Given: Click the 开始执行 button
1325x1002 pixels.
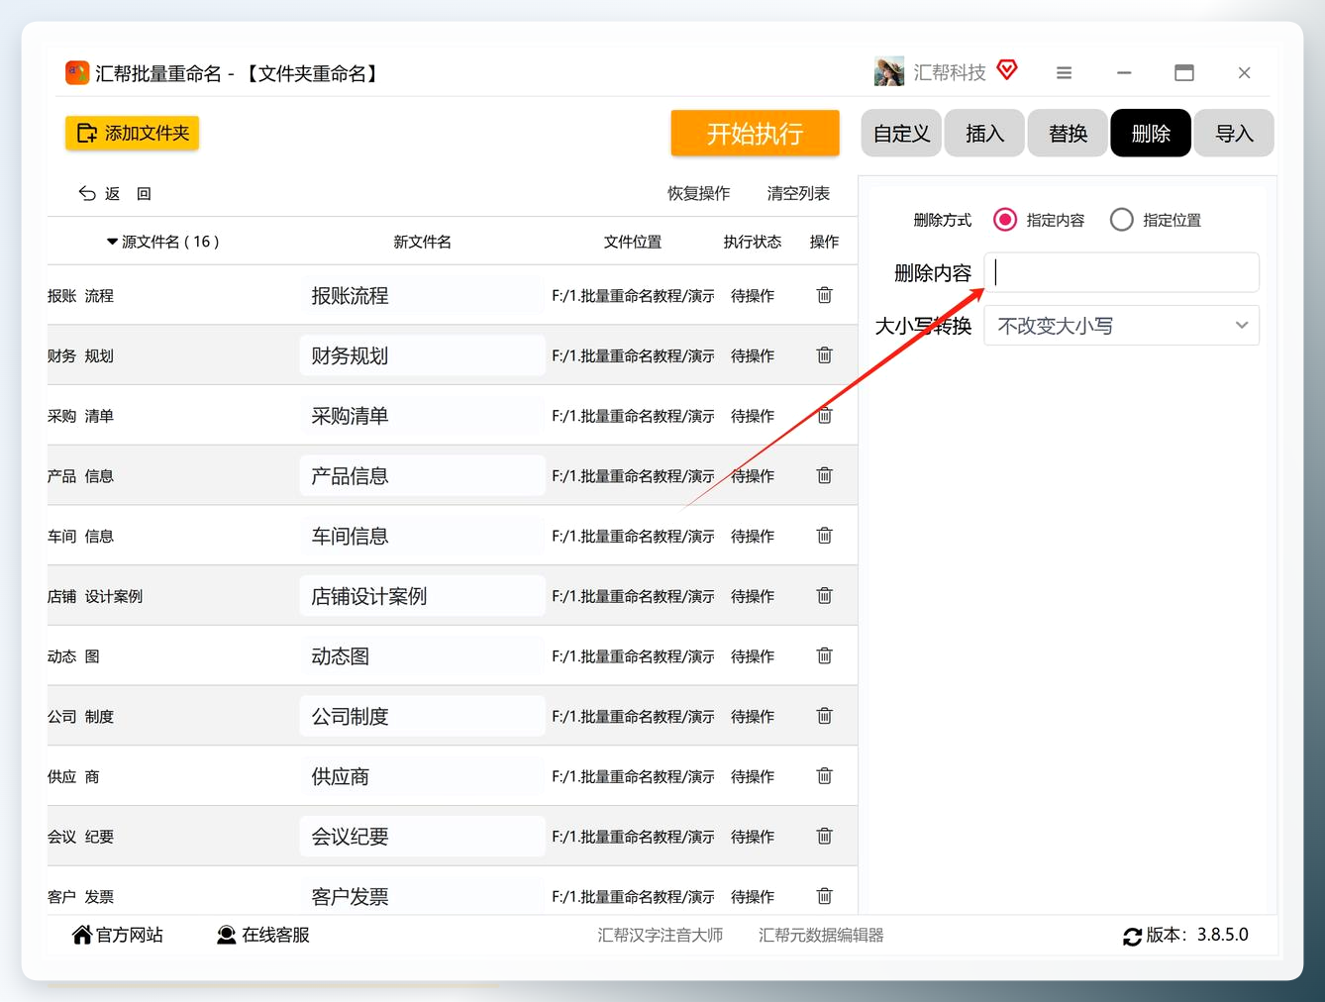Looking at the screenshot, I should point(756,133).
